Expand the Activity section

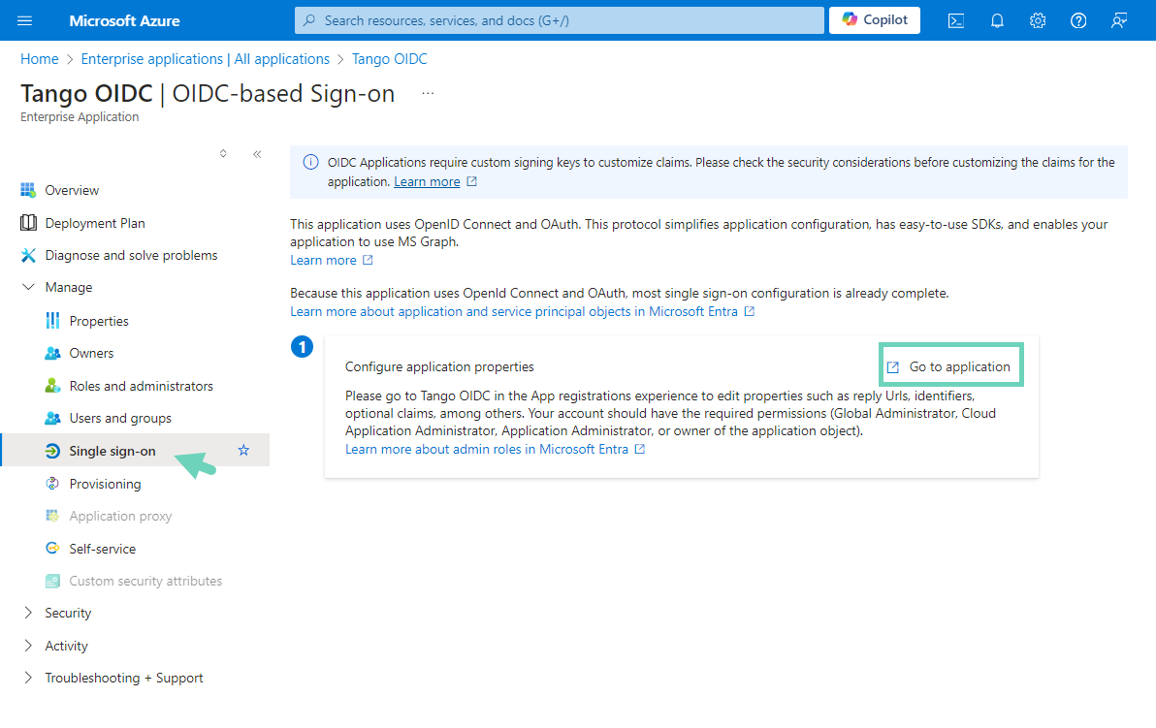(28, 646)
